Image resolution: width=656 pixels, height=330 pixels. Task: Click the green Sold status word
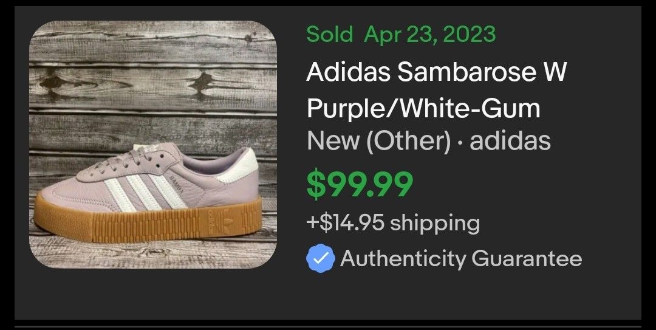coord(330,34)
